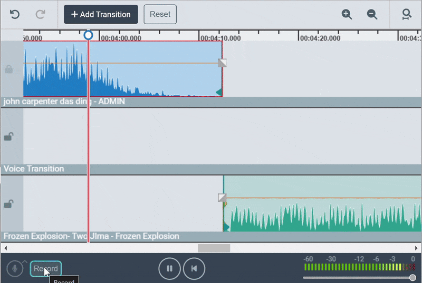The image size is (422, 283).
Task: Click the playhead marker on the ruler
Action: [x=88, y=35]
